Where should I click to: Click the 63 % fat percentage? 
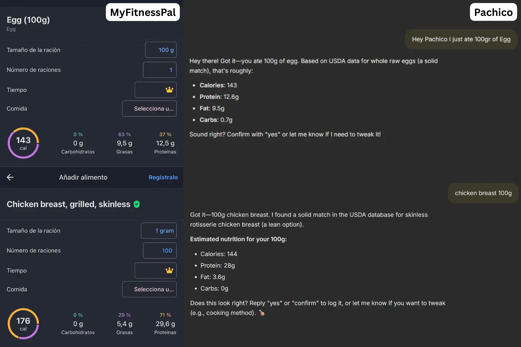(124, 134)
